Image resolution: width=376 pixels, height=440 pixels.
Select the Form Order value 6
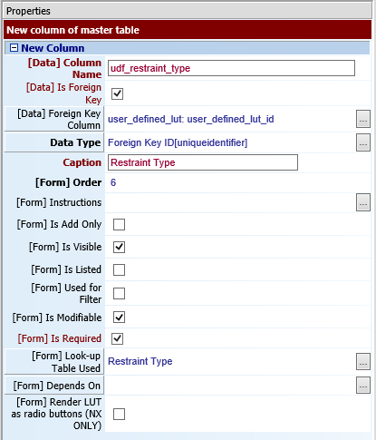113,182
